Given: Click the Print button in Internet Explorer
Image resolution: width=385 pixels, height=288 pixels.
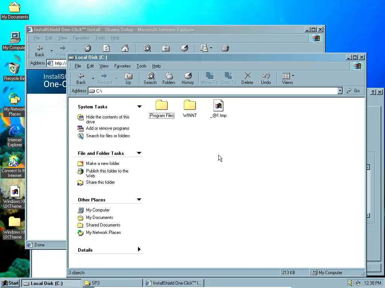Looking at the screenshot, I should (225, 48).
